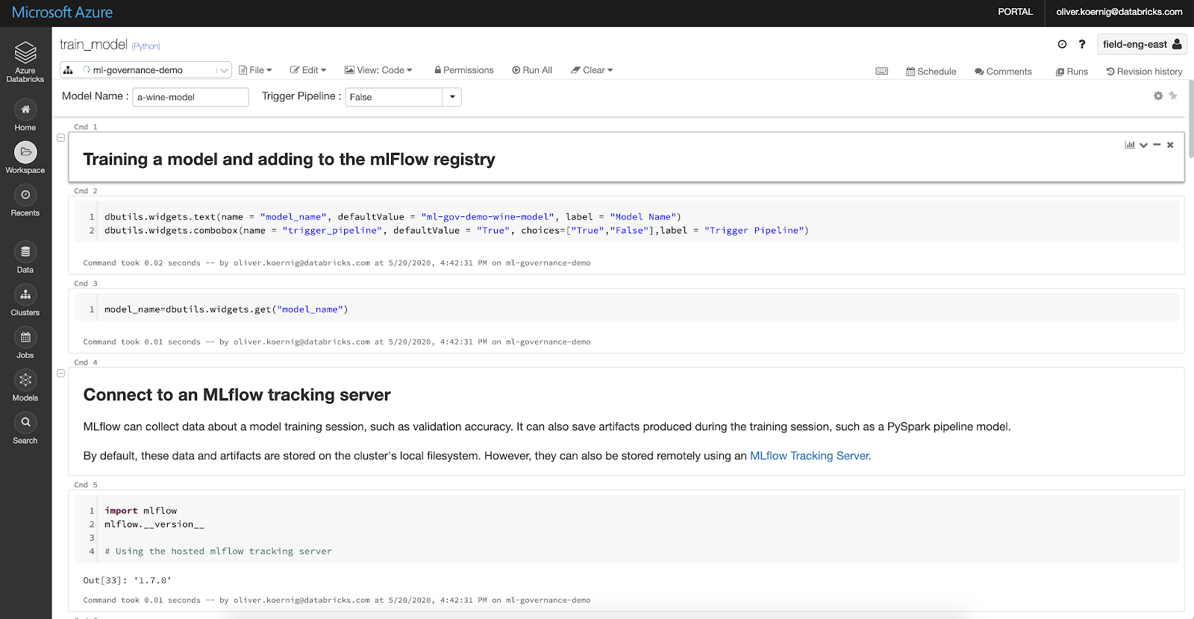The height and width of the screenshot is (619, 1194).
Task: Open the Clusters sidebar icon
Action: (x=25, y=295)
